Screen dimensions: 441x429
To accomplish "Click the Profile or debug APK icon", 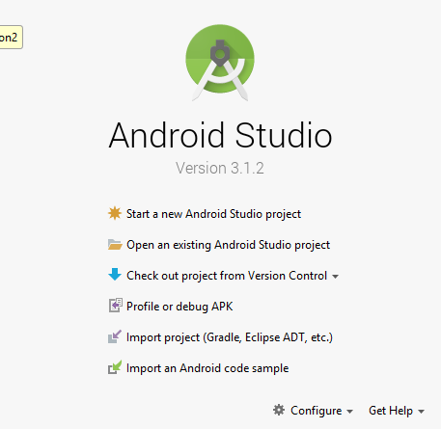I will pyautogui.click(x=115, y=306).
